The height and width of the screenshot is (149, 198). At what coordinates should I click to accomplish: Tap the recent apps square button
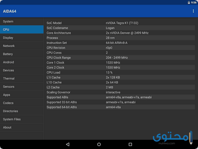(x=130, y=144)
